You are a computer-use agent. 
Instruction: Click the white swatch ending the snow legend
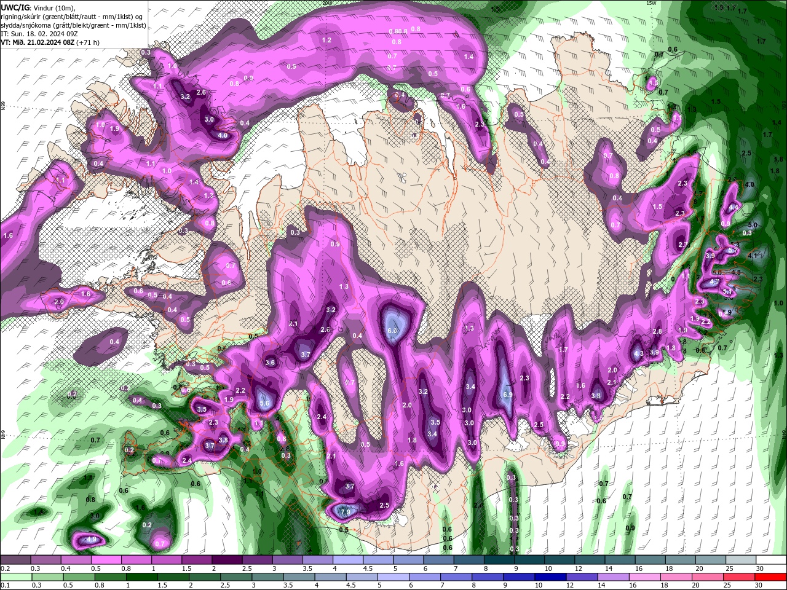[771, 559]
